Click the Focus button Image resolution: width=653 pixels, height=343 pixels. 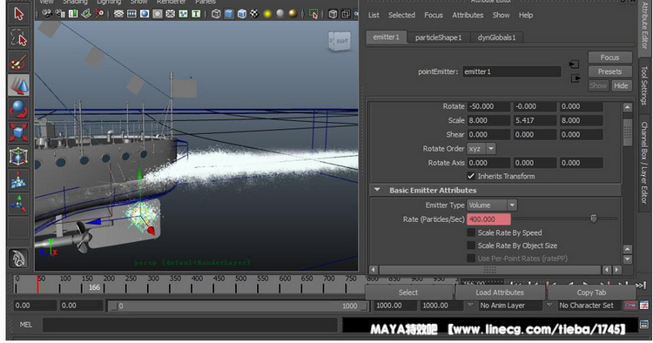609,57
